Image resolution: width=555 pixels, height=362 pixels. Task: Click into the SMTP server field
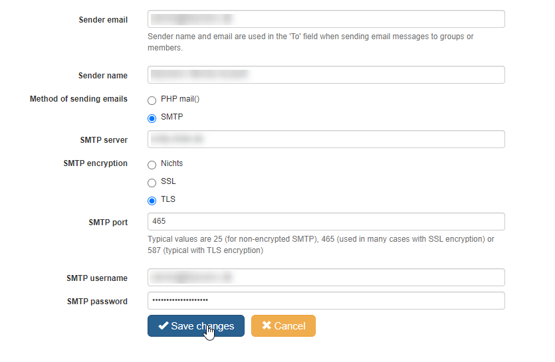coord(326,139)
